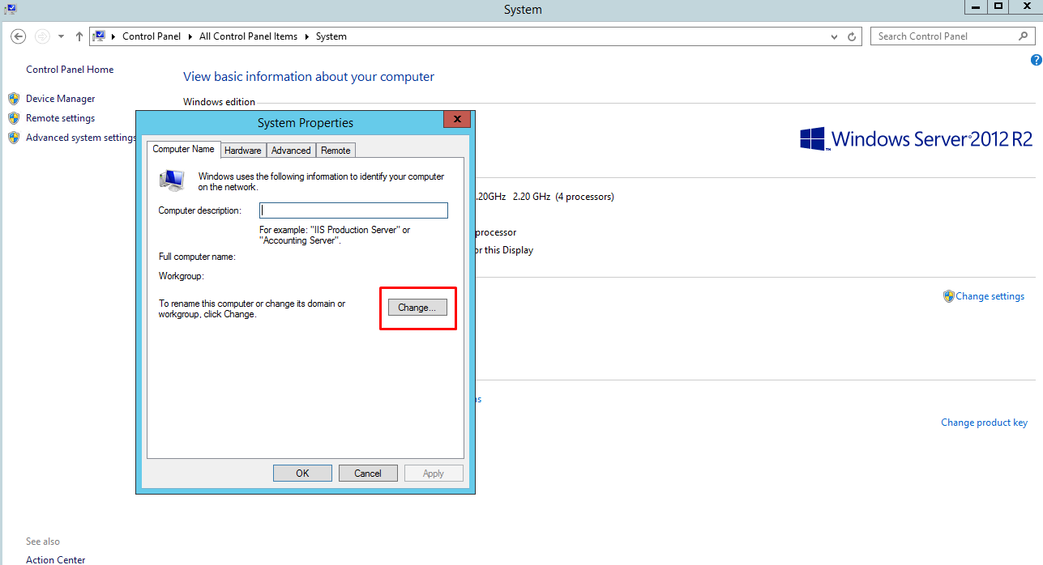Maximize the System window
This screenshot has width=1043, height=565.
tap(999, 6)
